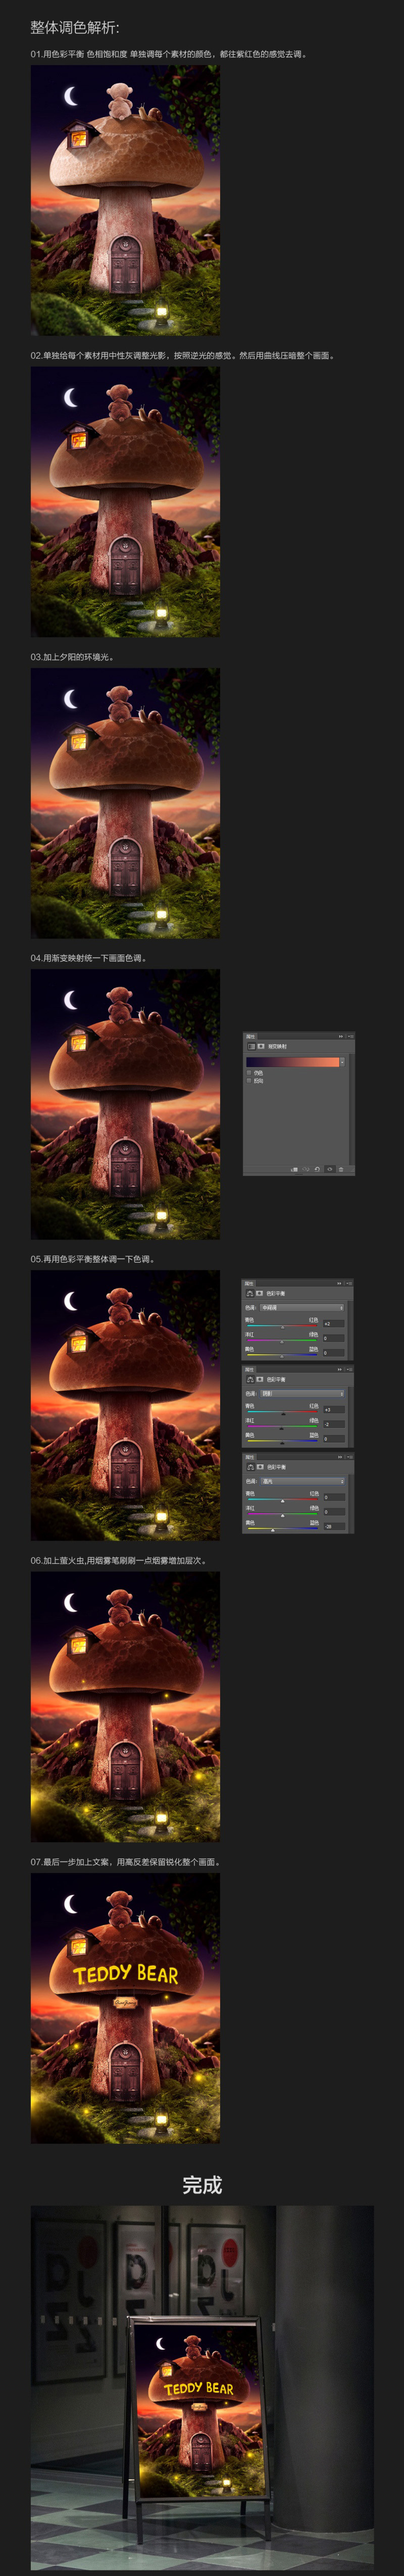Open the gradient picker dropdown arrow
404x2576 pixels.
[x=343, y=1062]
